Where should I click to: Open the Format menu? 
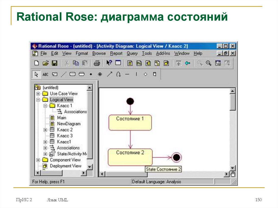pos(82,53)
